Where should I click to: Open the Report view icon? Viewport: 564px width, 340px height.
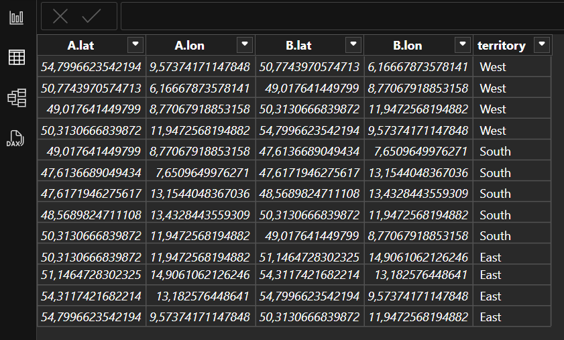17,17
